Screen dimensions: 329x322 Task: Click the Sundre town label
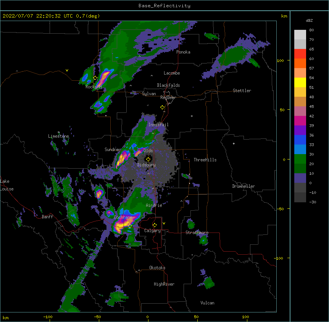111,150
